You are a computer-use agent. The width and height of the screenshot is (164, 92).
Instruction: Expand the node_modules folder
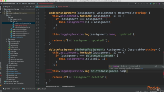(x=5, y=13)
